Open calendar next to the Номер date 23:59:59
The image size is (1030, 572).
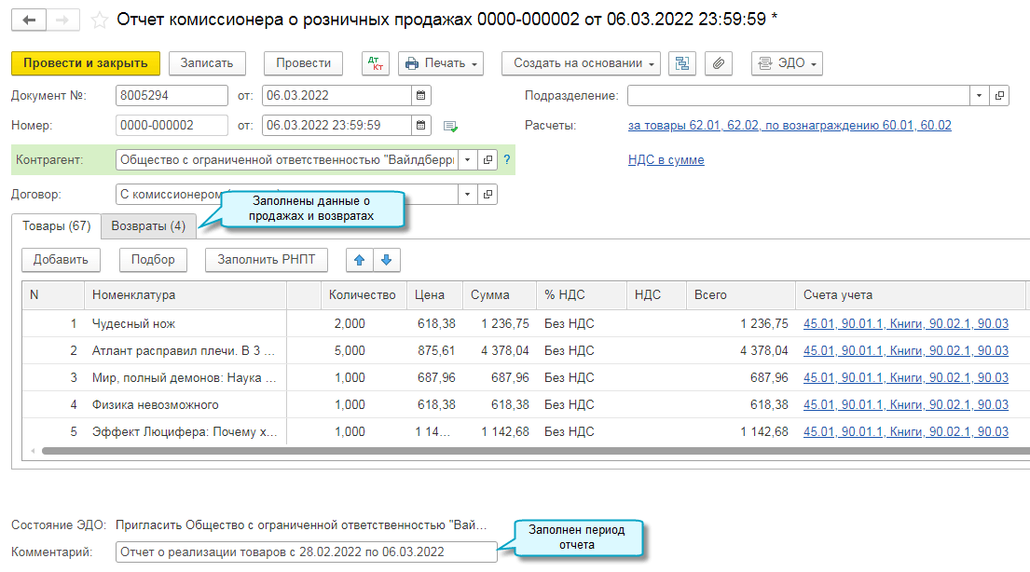pyautogui.click(x=421, y=125)
